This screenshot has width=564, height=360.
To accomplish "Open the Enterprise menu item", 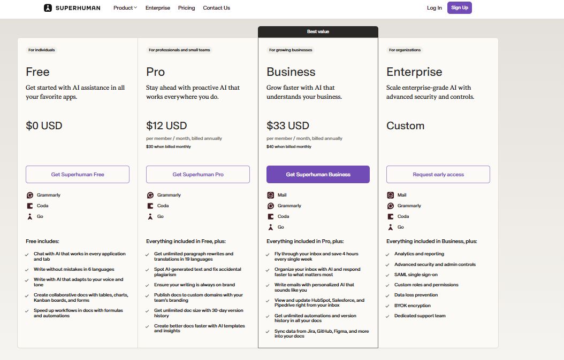I will [157, 8].
